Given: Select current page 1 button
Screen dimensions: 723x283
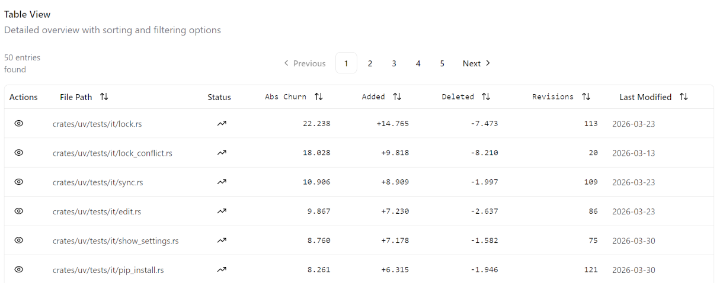Looking at the screenshot, I should (346, 63).
